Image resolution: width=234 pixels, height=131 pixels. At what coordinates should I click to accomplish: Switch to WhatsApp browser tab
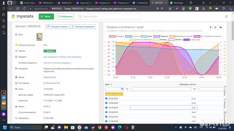tap(176, 3)
